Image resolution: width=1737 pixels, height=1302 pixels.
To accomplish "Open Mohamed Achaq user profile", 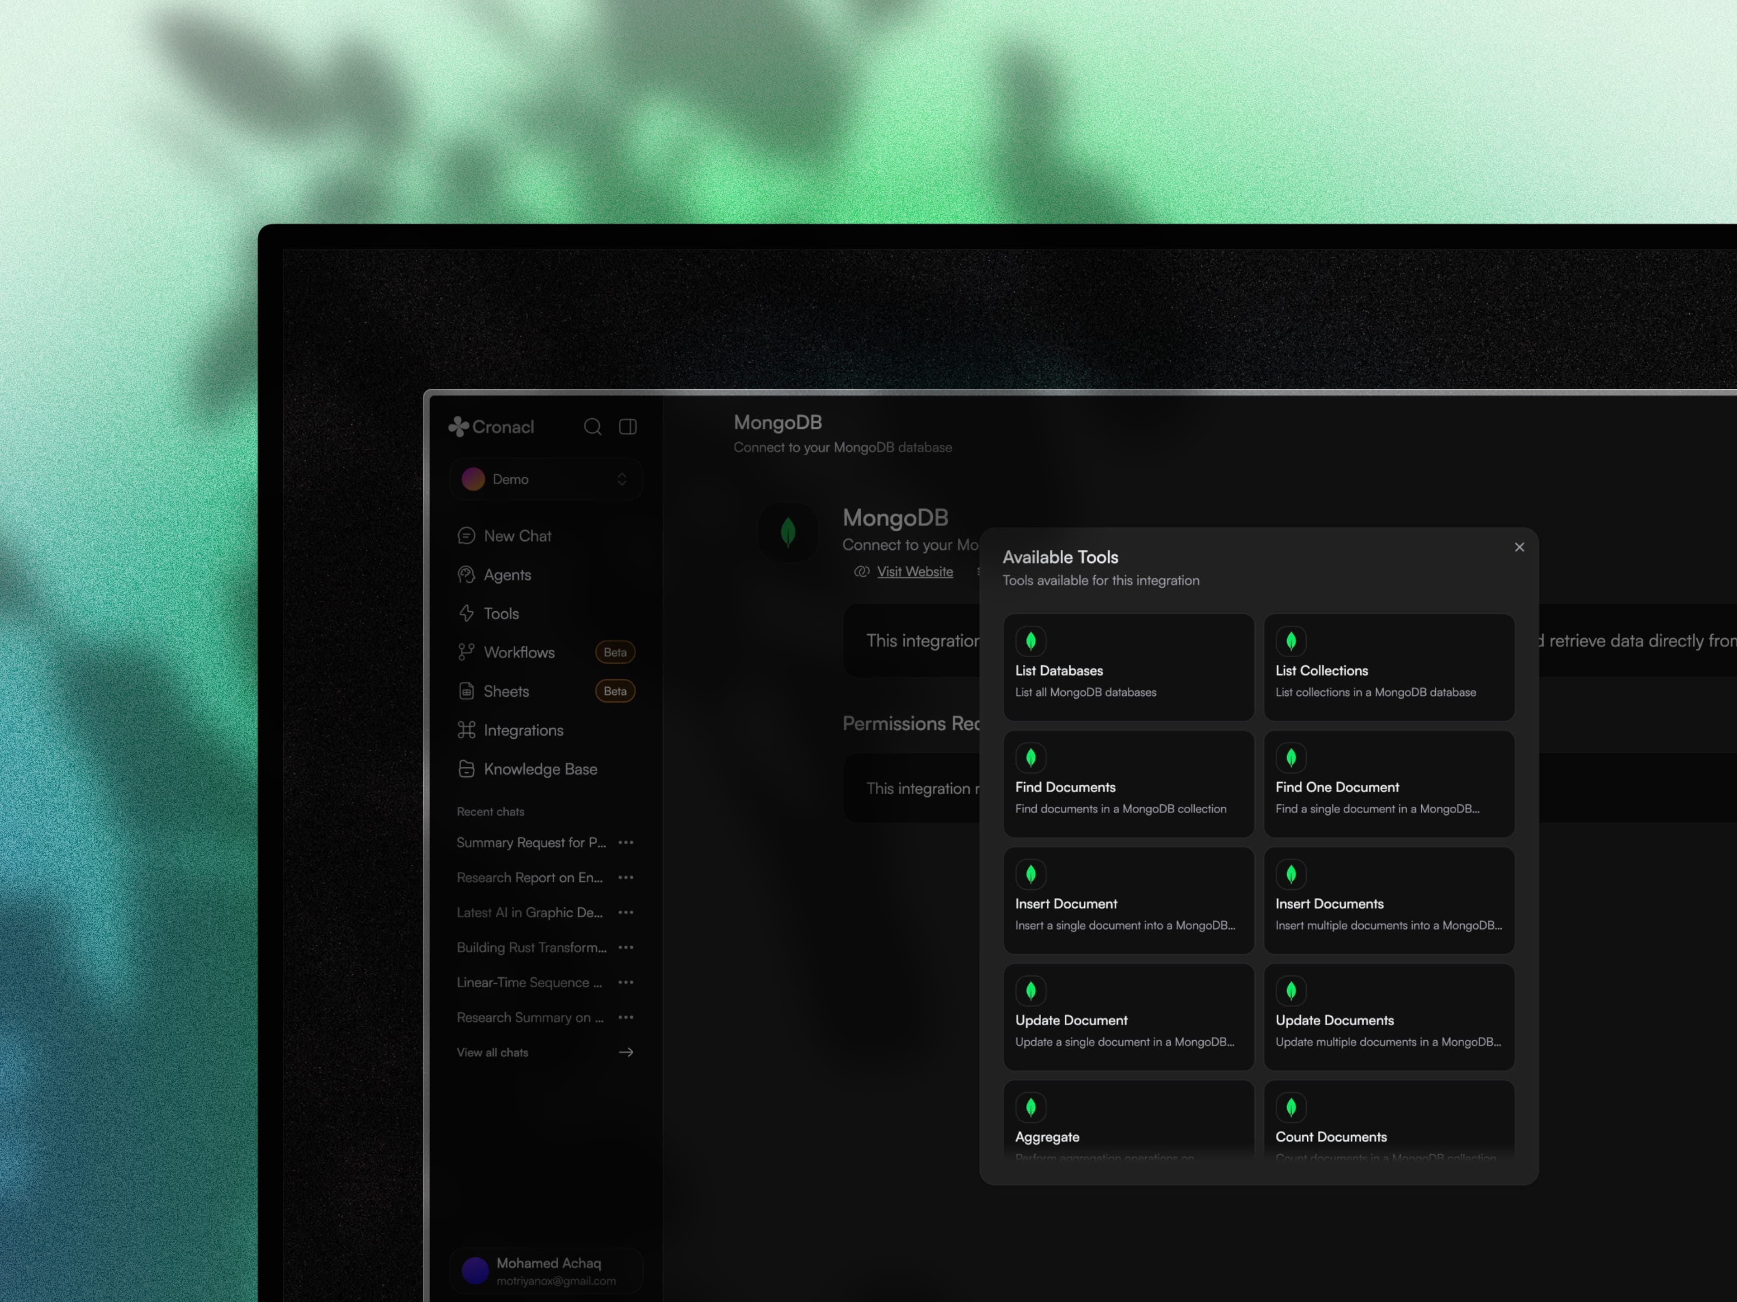I will (x=546, y=1271).
